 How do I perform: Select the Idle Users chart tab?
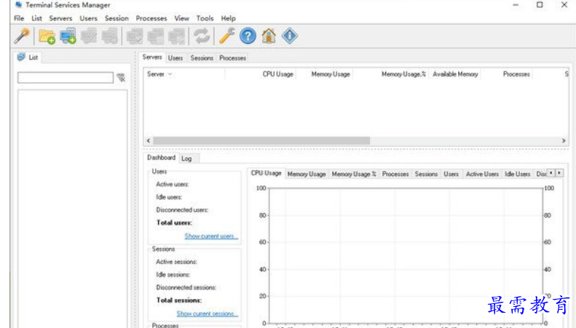pyautogui.click(x=517, y=175)
